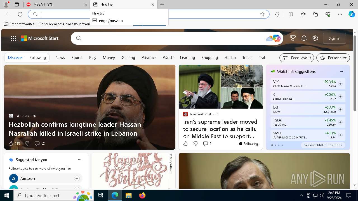Toggle Following on New York Post article
The image size is (358, 201).
coord(249,144)
